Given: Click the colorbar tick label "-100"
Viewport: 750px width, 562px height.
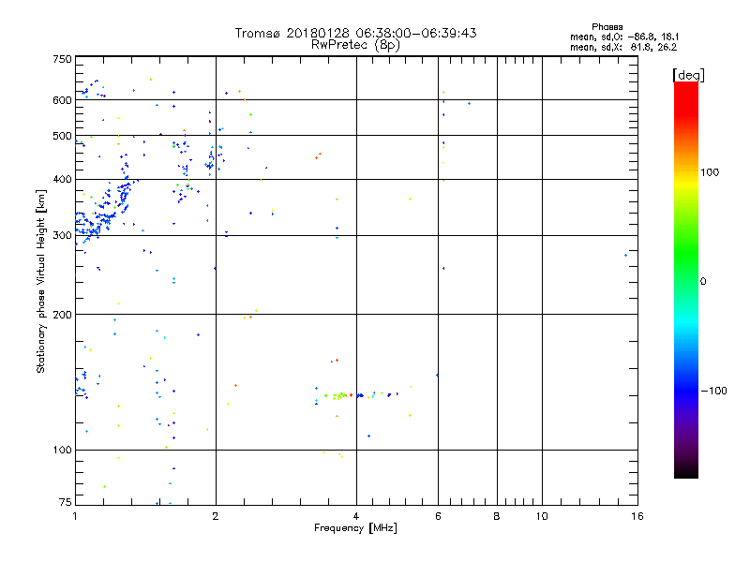Looking at the screenshot, I should tap(714, 391).
